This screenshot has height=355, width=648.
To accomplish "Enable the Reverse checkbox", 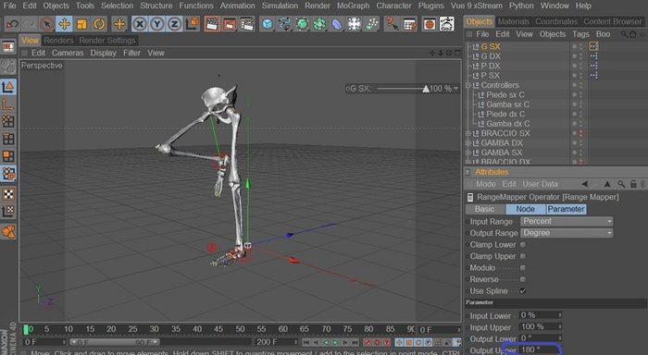I will (x=523, y=279).
